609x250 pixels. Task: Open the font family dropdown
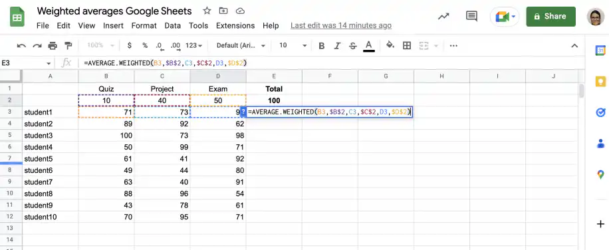(x=241, y=45)
